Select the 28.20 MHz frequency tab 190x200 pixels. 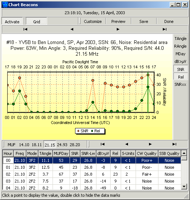tap(75, 145)
